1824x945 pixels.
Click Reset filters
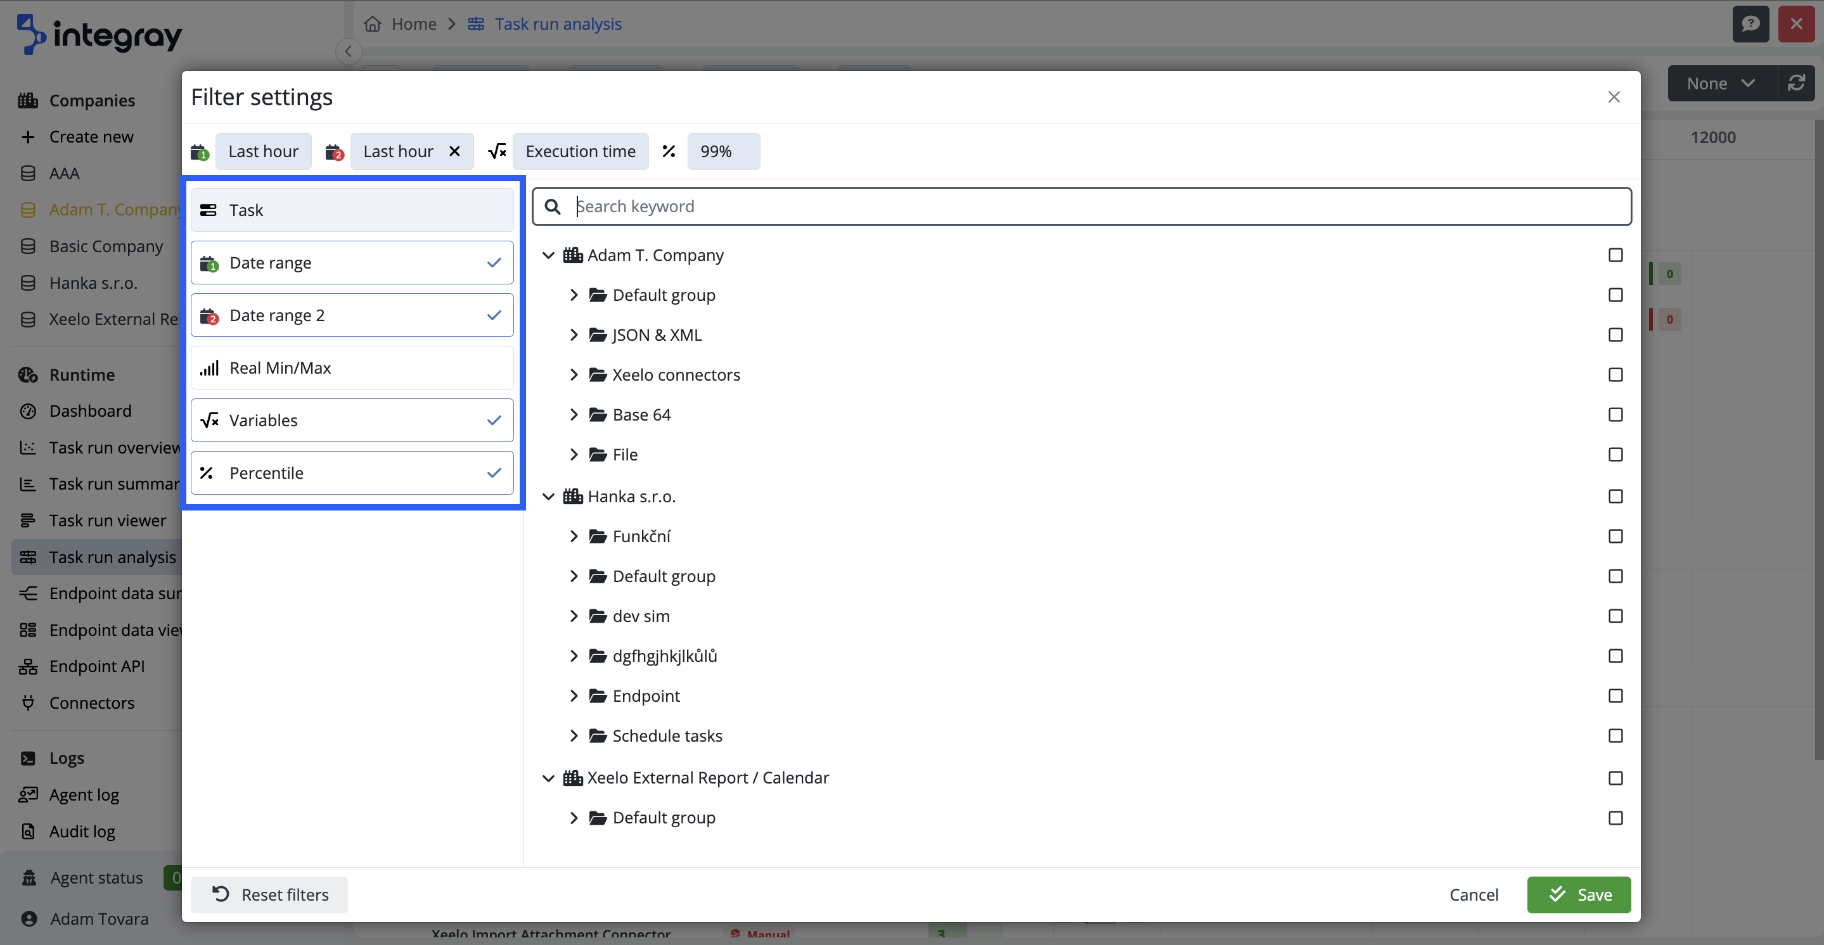268,895
